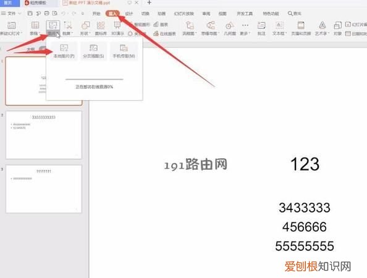Open a new tab with the plus button
Image resolution: width=367 pixels, height=278 pixels.
click(x=149, y=3)
